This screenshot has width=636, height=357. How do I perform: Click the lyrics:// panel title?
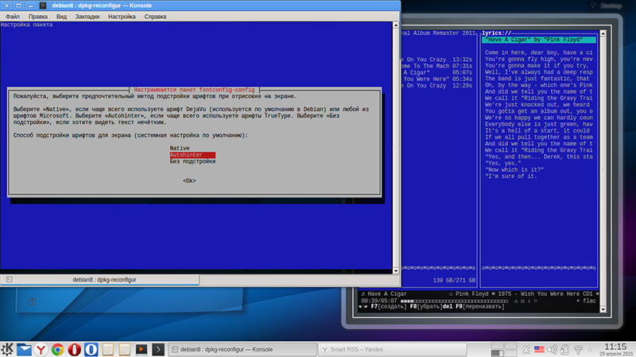(496, 33)
